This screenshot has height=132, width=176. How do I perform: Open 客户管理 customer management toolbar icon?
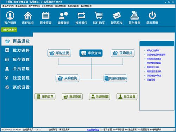click(x=10, y=18)
